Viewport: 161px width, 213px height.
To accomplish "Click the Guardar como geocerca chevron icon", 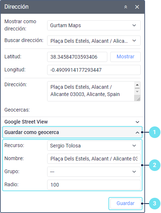I will (x=137, y=133).
